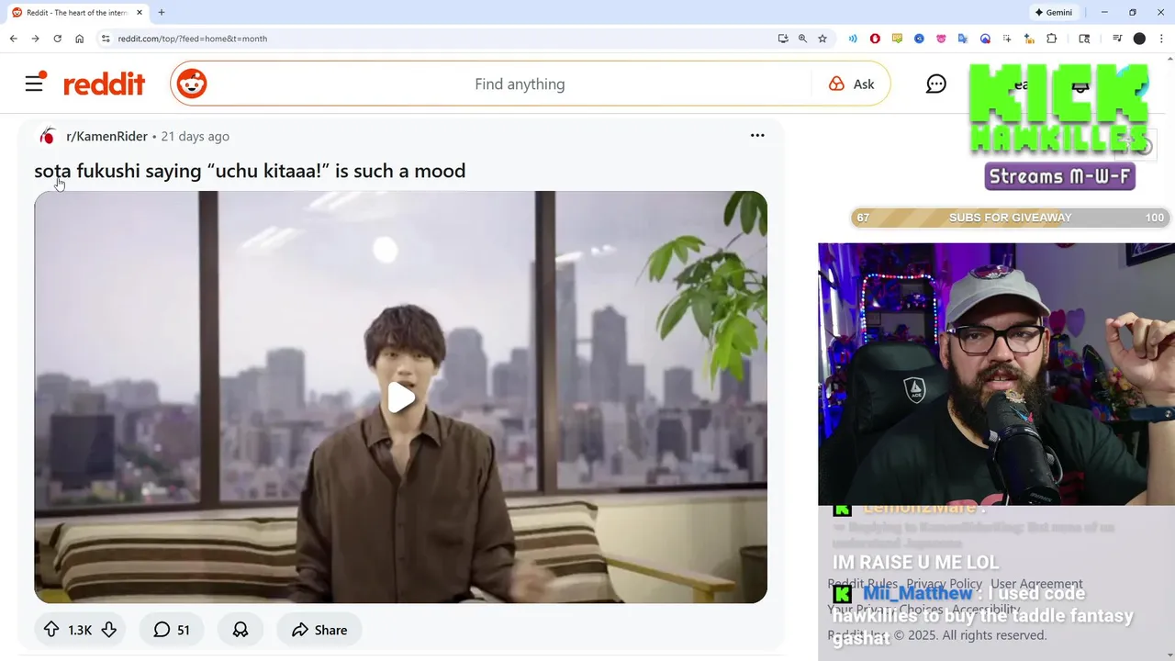
Task: Install the app from the address bar icon
Action: pyautogui.click(x=783, y=39)
